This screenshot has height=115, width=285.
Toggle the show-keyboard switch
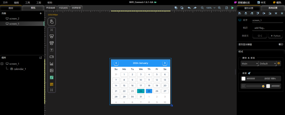(281, 44)
